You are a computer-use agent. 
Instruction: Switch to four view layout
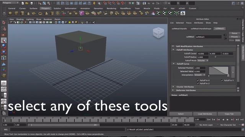pos(4,89)
